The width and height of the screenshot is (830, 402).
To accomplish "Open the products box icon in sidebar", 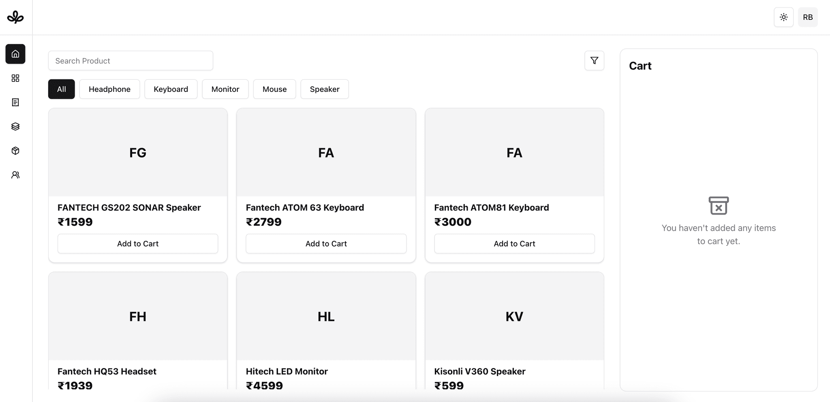I will coord(15,151).
